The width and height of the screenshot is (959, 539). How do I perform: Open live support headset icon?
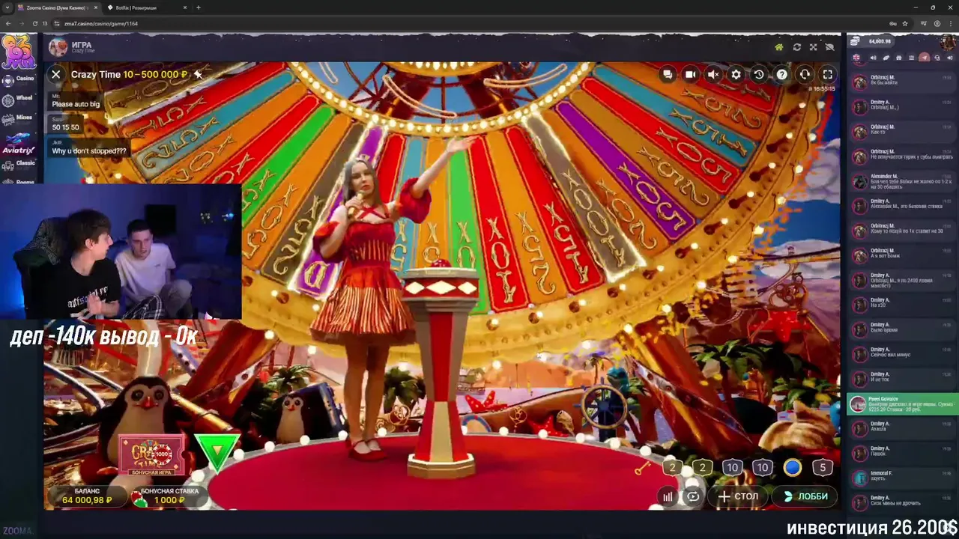tap(805, 74)
